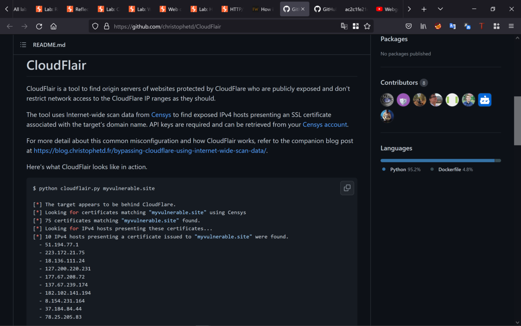The width and height of the screenshot is (521, 326).
Task: Switch to the 'Lab: R' tab
Action: pyautogui.click(x=46, y=9)
